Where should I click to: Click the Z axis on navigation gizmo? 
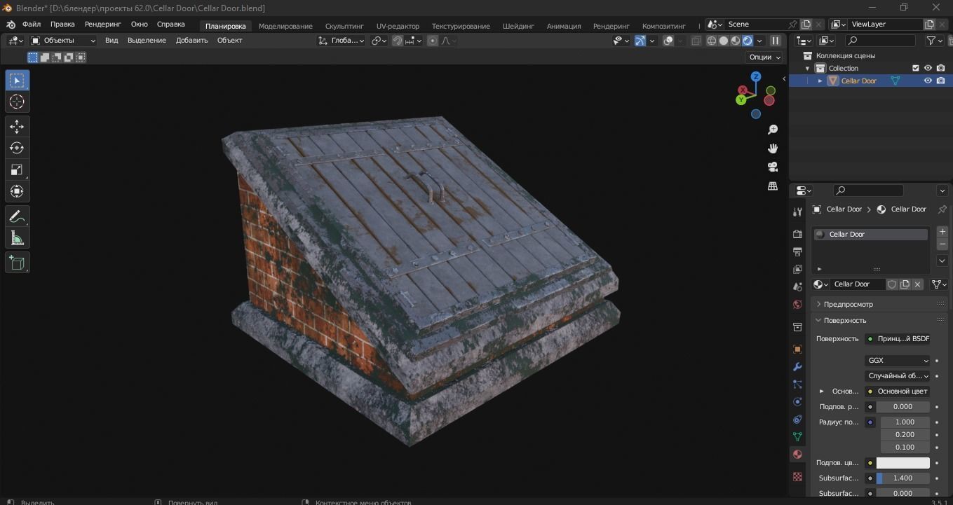(x=755, y=76)
